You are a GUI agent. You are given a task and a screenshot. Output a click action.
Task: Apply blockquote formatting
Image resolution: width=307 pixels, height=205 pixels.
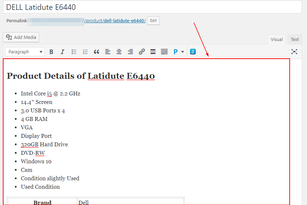[96, 52]
